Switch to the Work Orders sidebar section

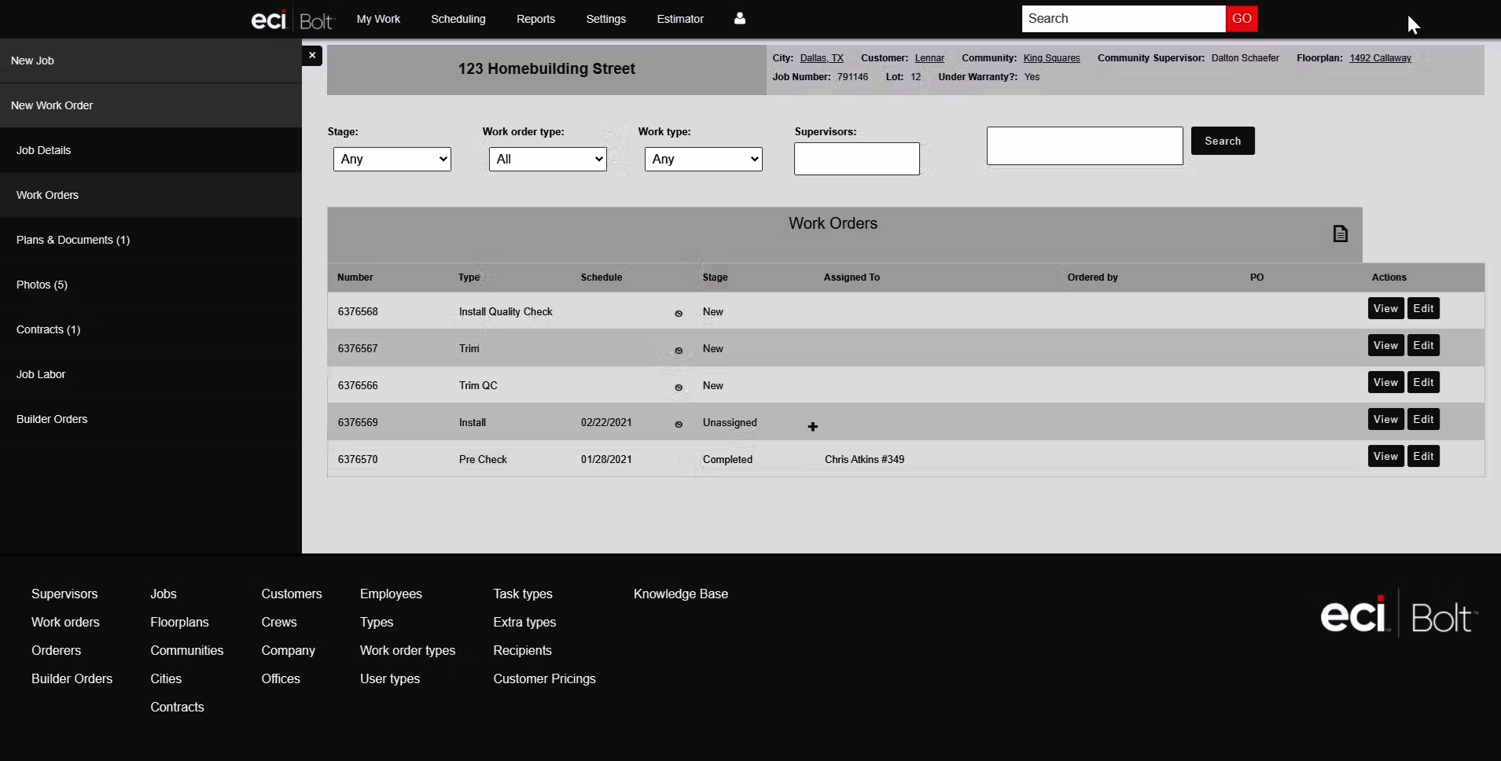[x=47, y=194]
